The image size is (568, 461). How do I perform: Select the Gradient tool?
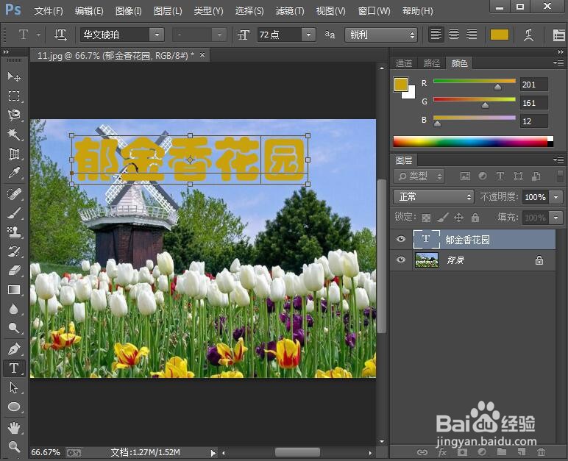(x=14, y=290)
